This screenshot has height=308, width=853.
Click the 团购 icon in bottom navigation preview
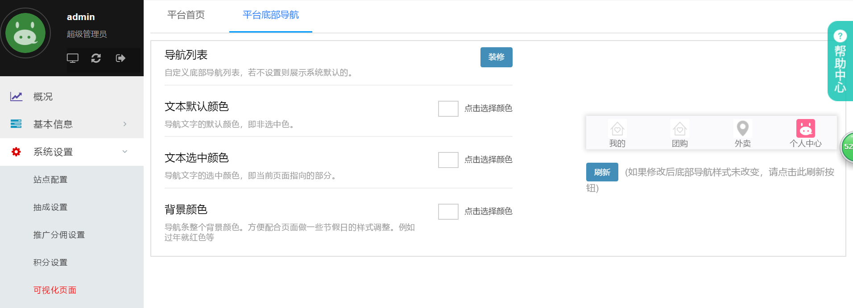(x=679, y=128)
